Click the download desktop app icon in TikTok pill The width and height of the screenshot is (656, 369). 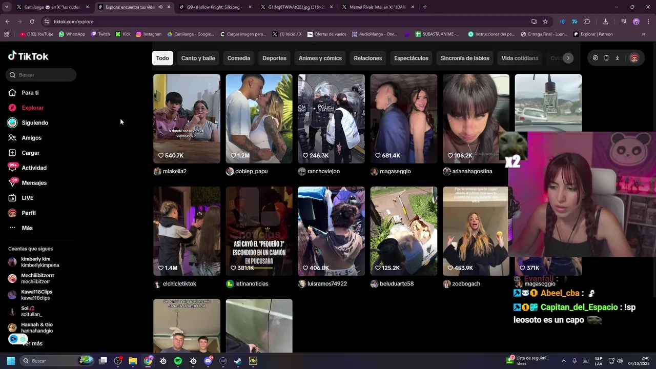pyautogui.click(x=617, y=58)
